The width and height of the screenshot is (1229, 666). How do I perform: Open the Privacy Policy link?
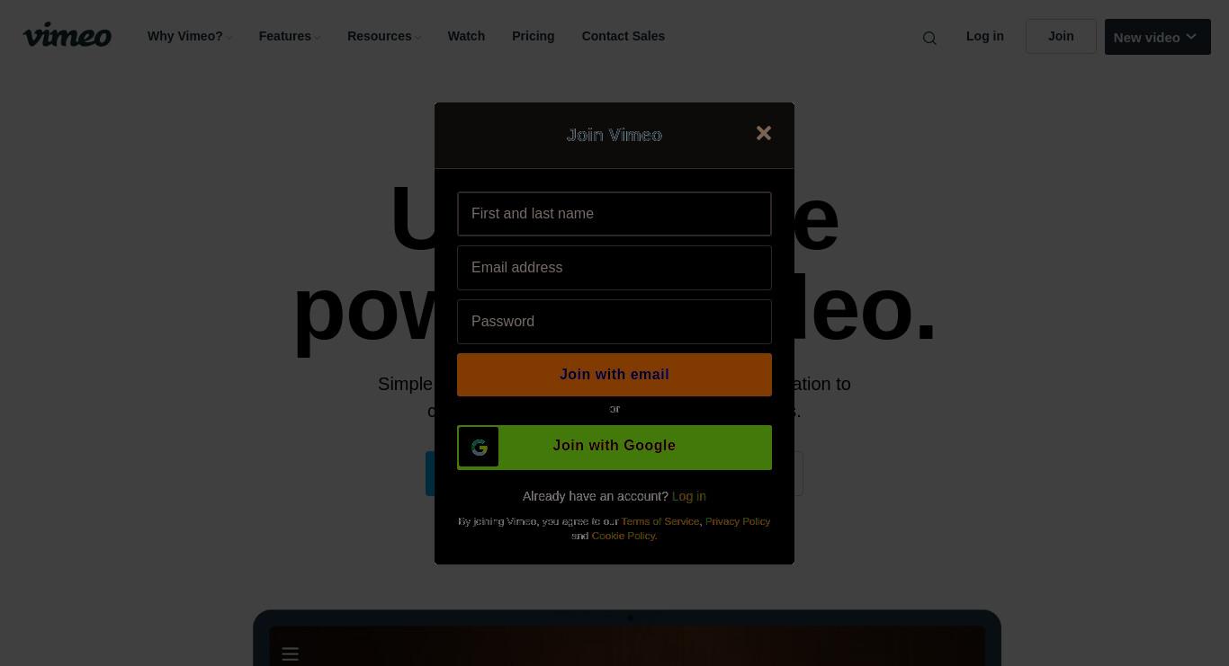(738, 521)
